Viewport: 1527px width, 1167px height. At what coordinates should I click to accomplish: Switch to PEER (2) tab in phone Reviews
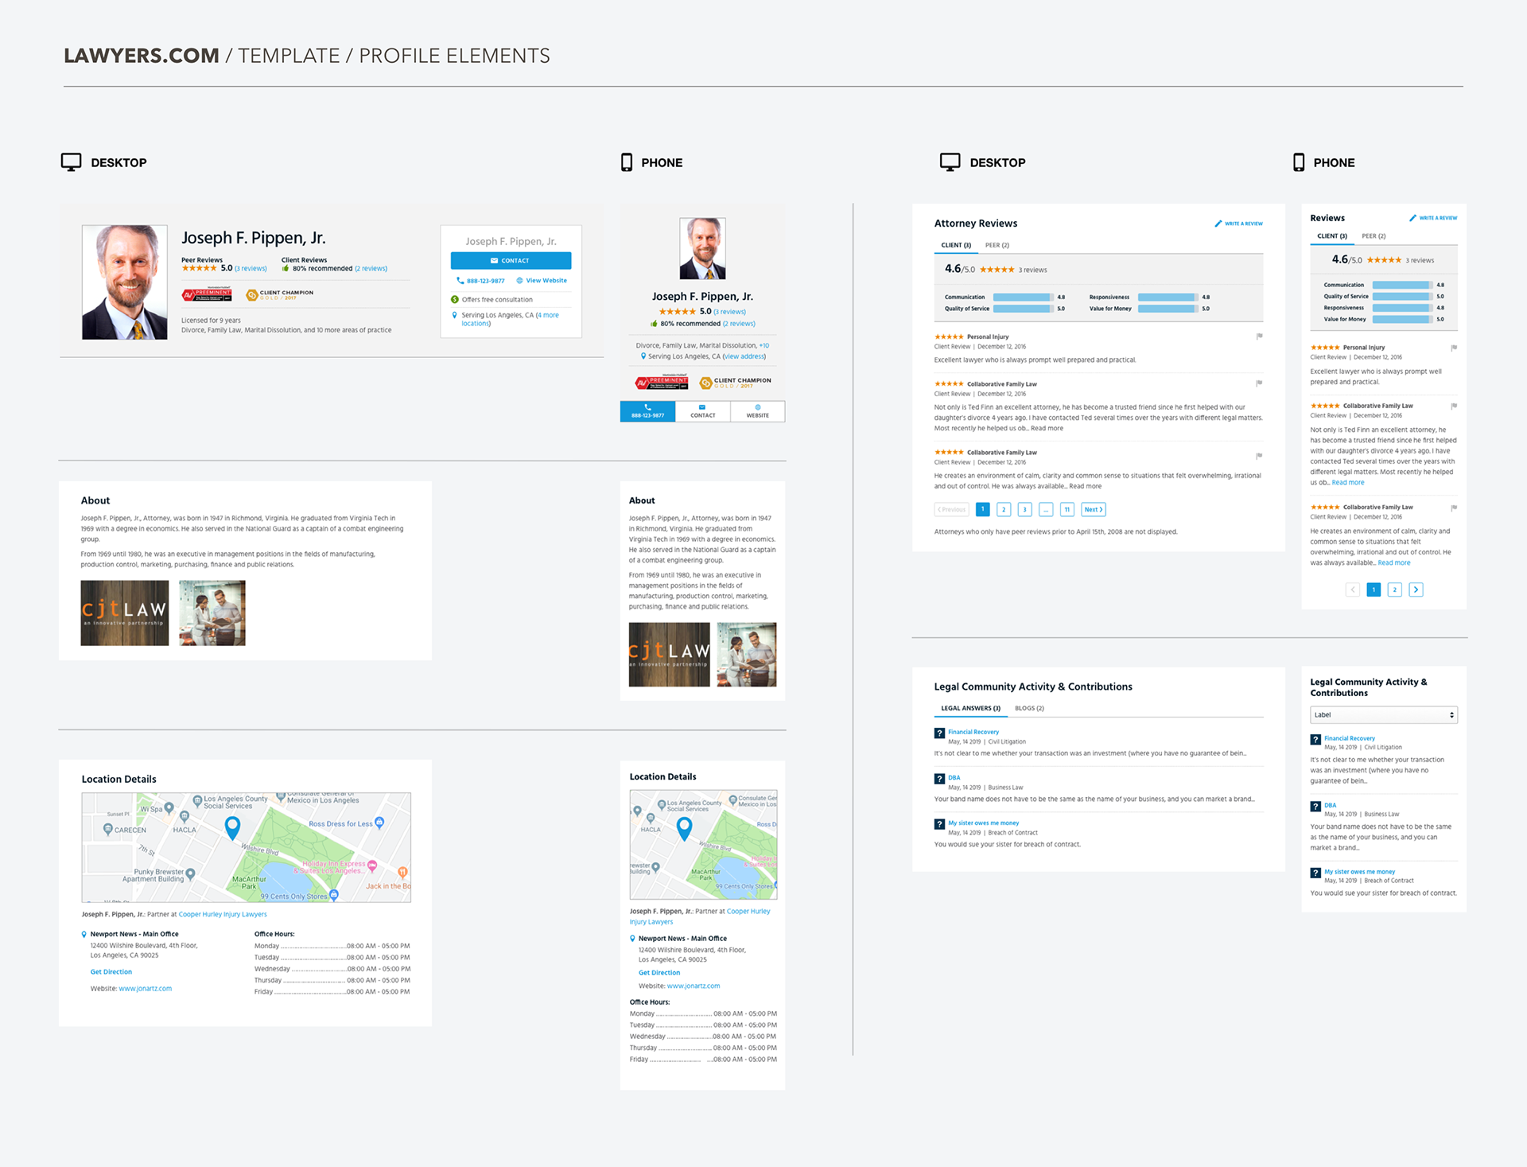pos(1374,236)
